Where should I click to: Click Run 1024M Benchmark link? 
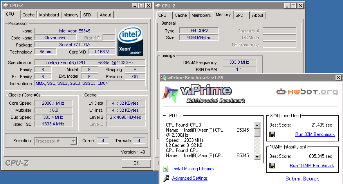(x=312, y=166)
